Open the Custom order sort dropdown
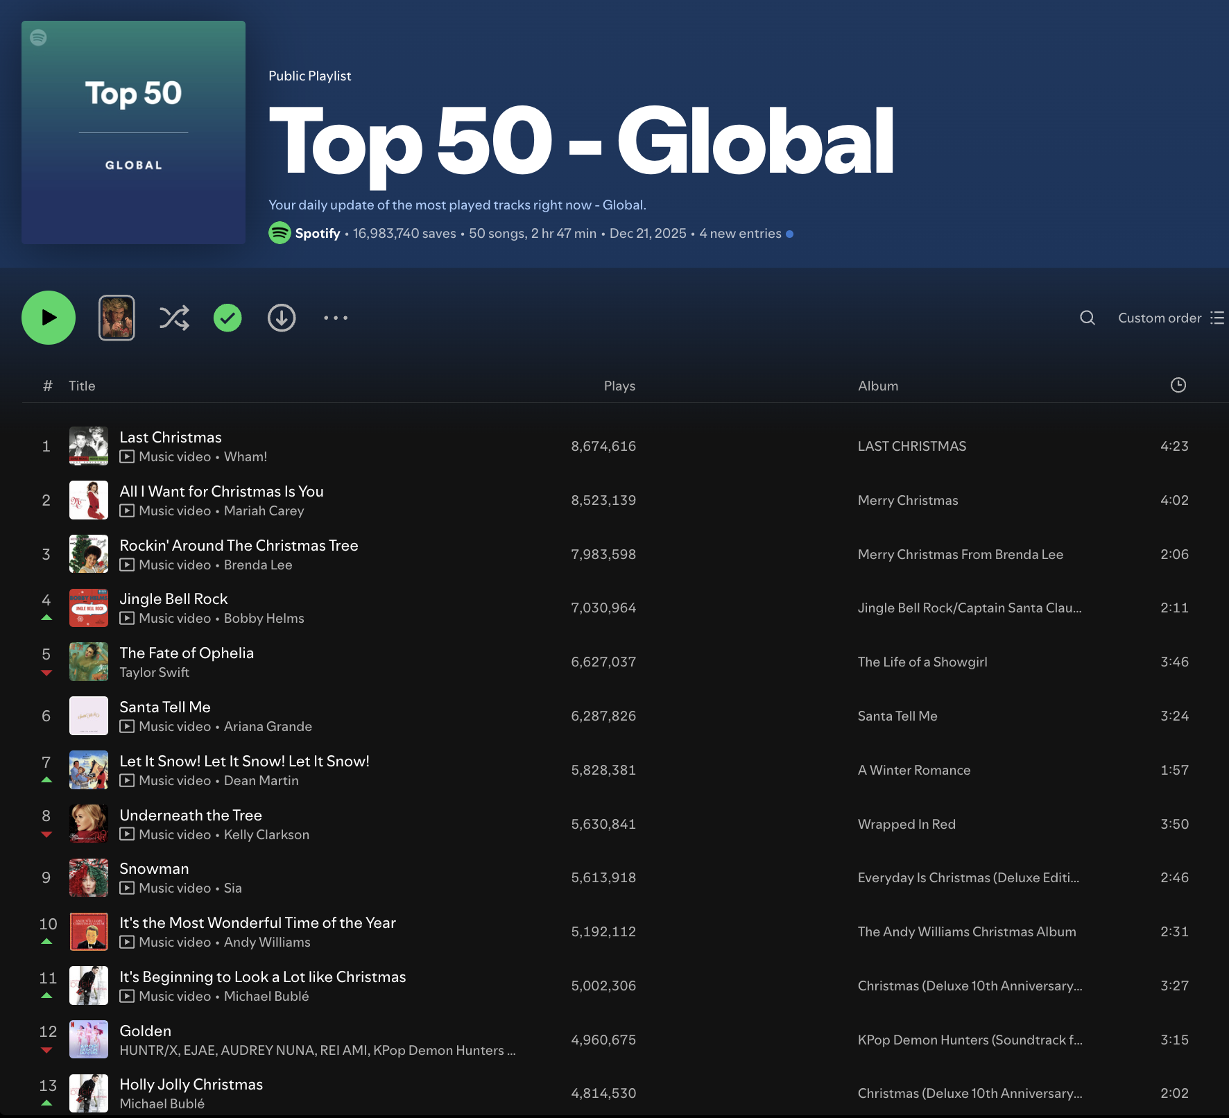The image size is (1229, 1118). 1171,318
